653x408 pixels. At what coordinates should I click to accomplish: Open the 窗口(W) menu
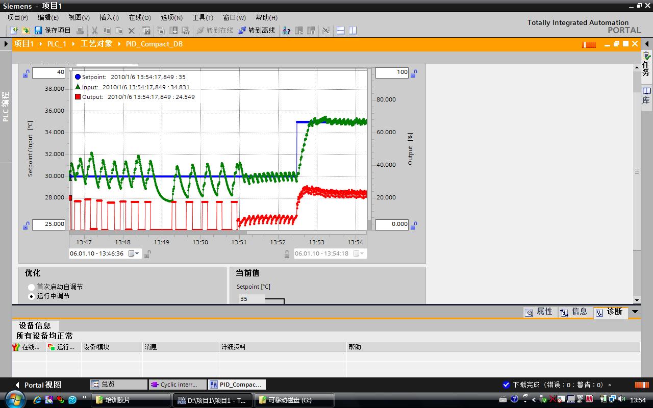[x=235, y=17]
